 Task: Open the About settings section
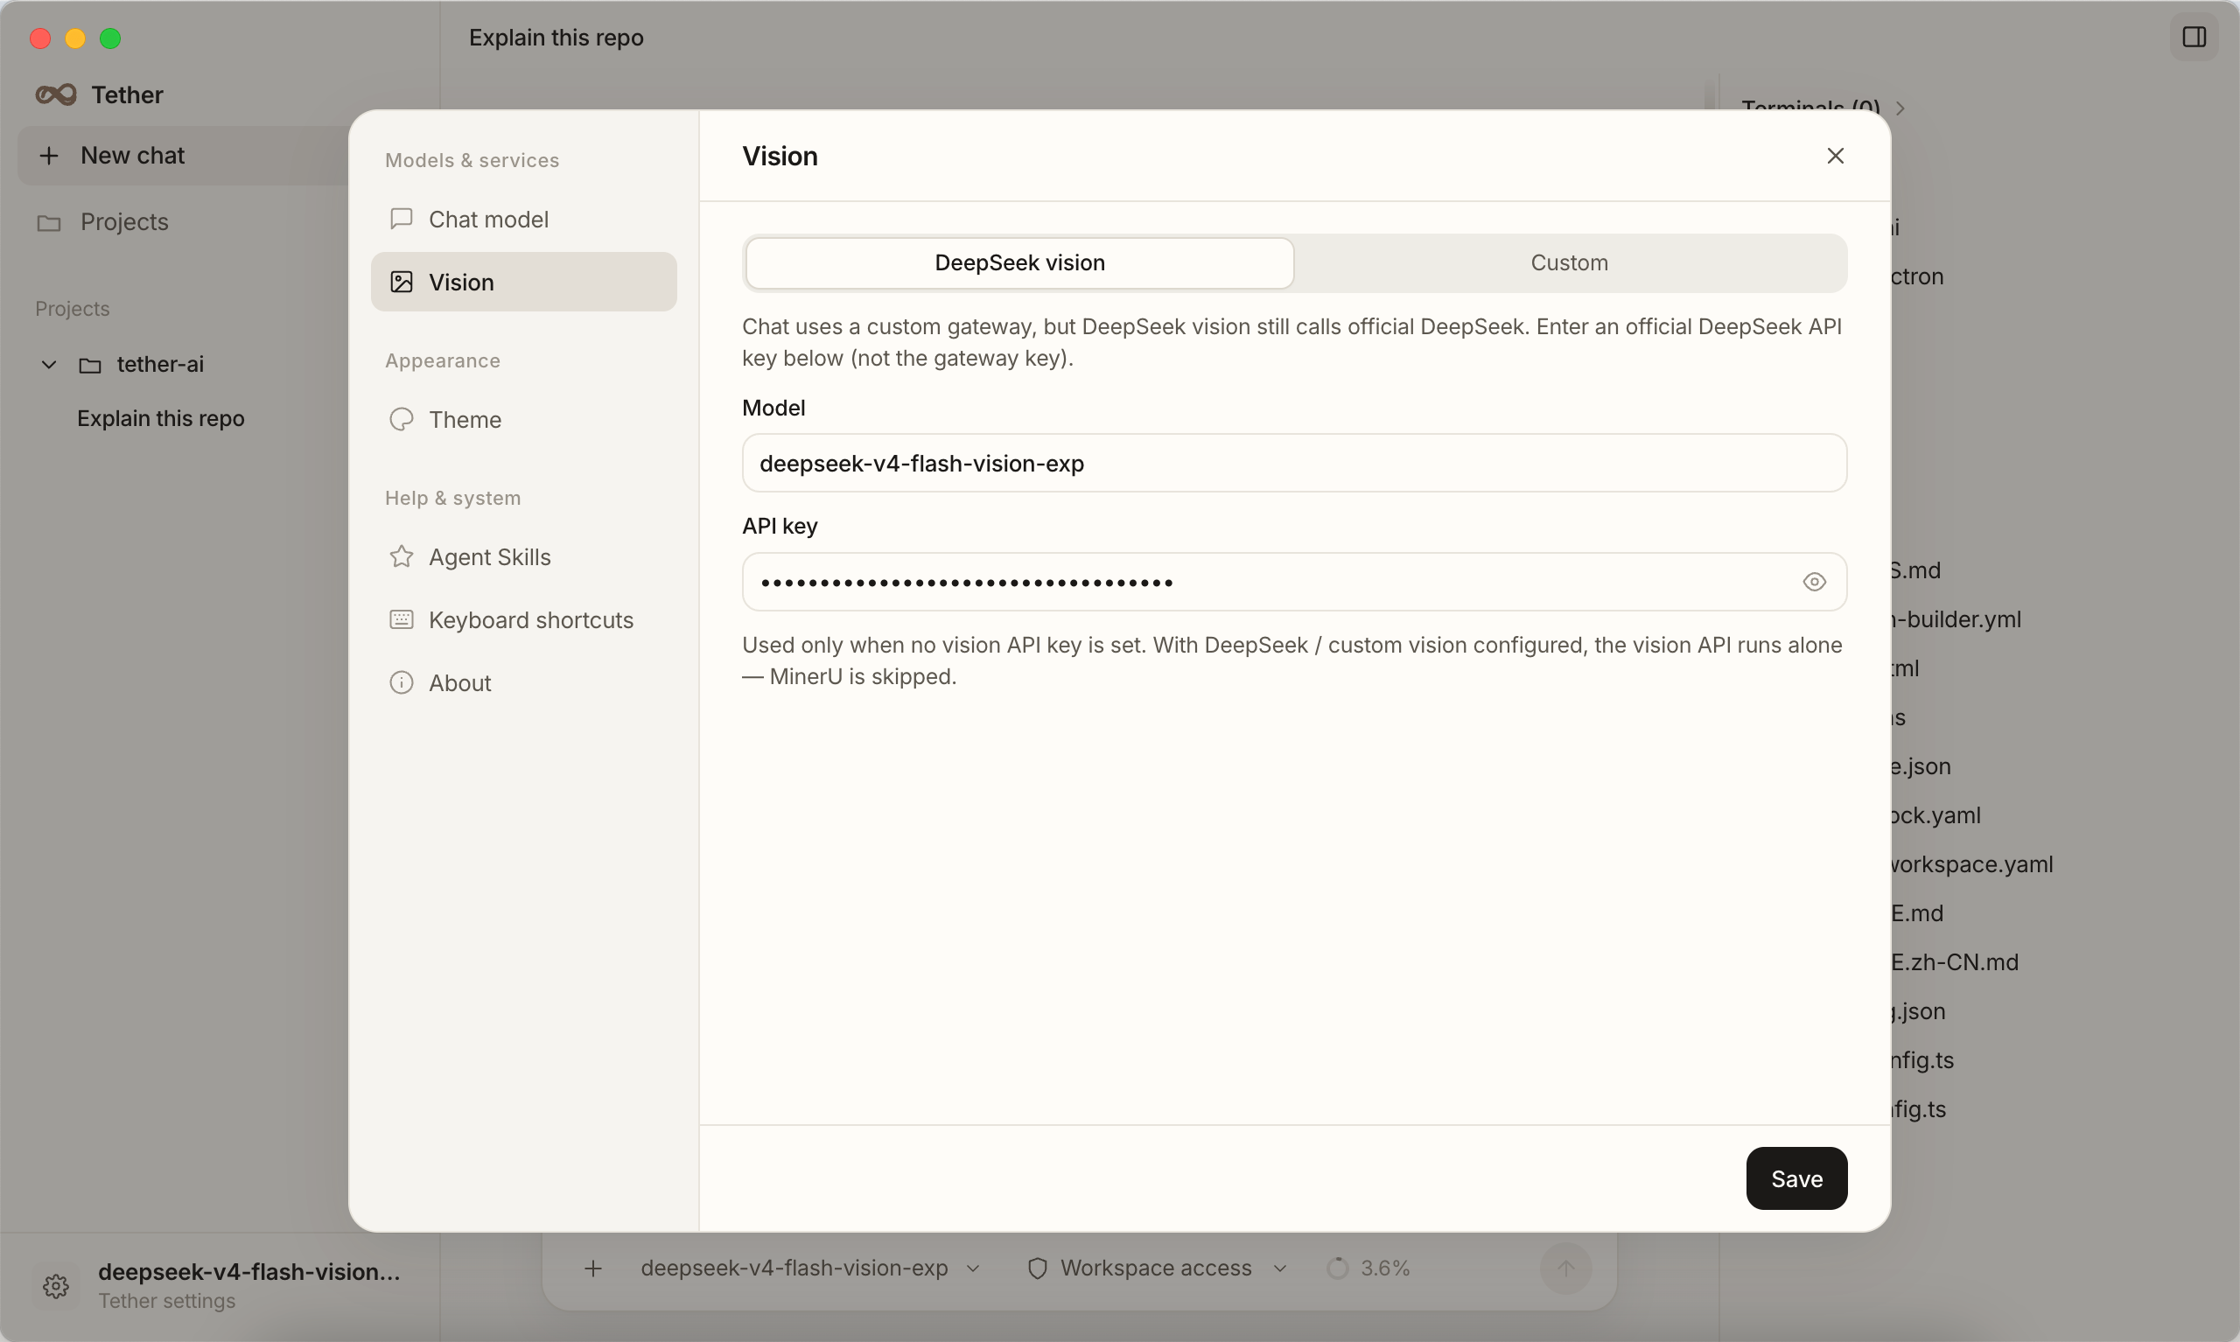[523, 682]
